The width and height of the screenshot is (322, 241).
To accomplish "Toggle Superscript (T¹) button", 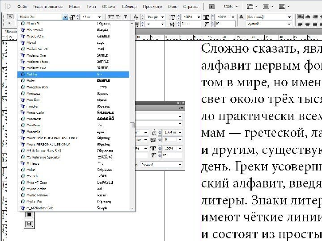I will [x=118, y=17].
